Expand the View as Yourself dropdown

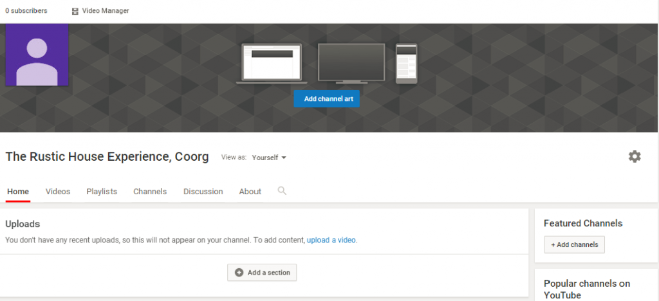(x=269, y=158)
